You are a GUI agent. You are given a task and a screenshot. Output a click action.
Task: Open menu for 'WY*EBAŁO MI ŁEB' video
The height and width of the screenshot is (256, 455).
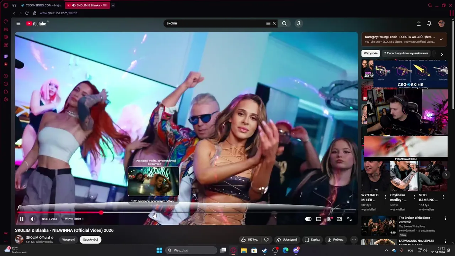386,197
